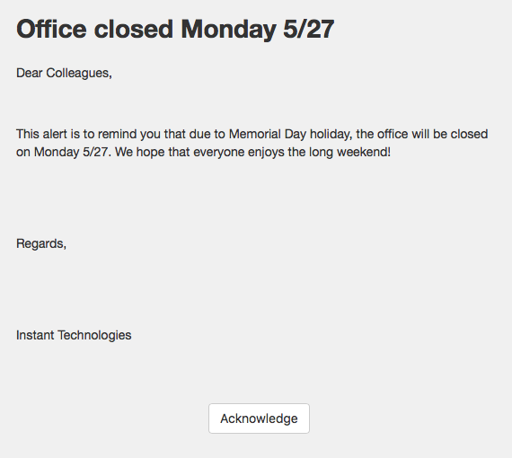Click '5/27' in the heading
Viewport: 512px width, 458px height.
tap(309, 29)
